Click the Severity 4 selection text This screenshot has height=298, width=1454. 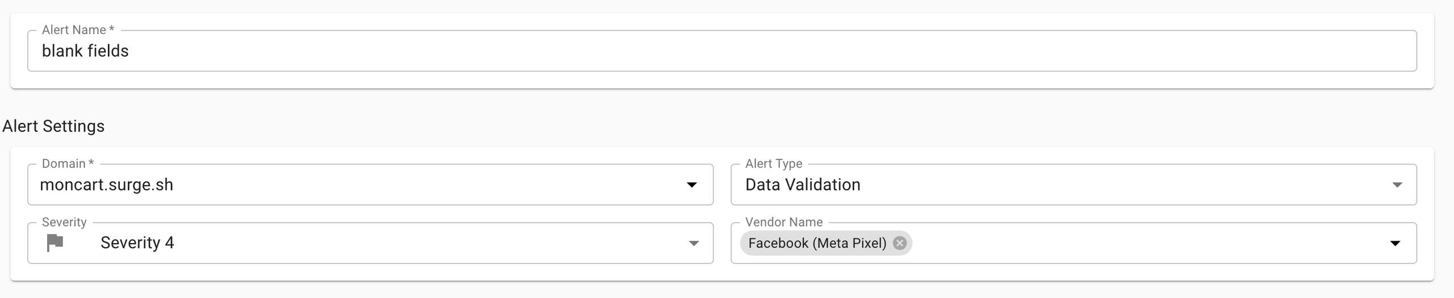137,242
